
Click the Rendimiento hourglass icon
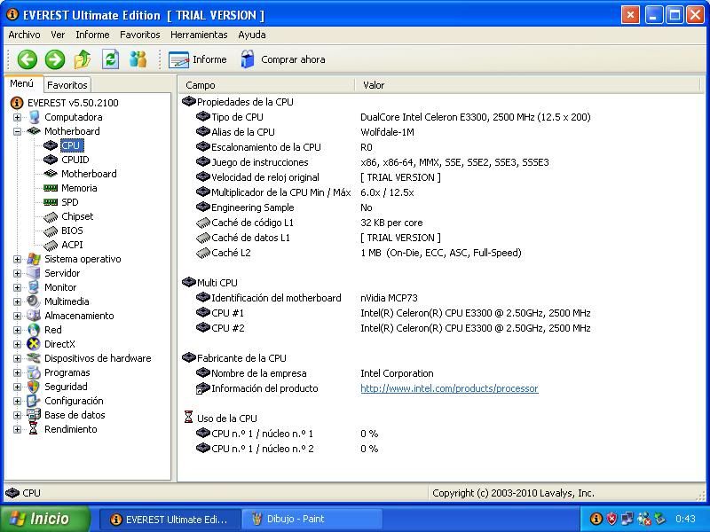tap(34, 429)
